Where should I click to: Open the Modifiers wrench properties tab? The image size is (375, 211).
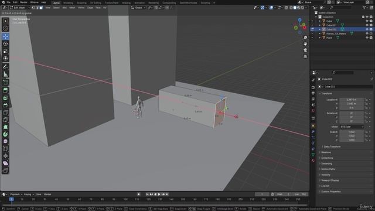313,131
